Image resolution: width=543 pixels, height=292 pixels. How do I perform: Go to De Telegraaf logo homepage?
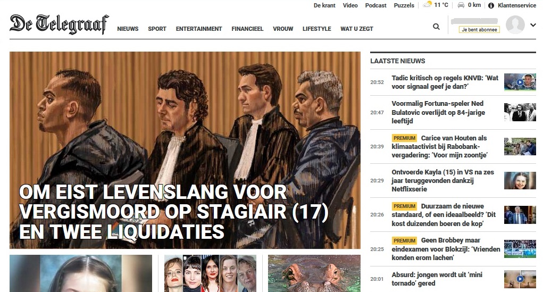point(59,24)
